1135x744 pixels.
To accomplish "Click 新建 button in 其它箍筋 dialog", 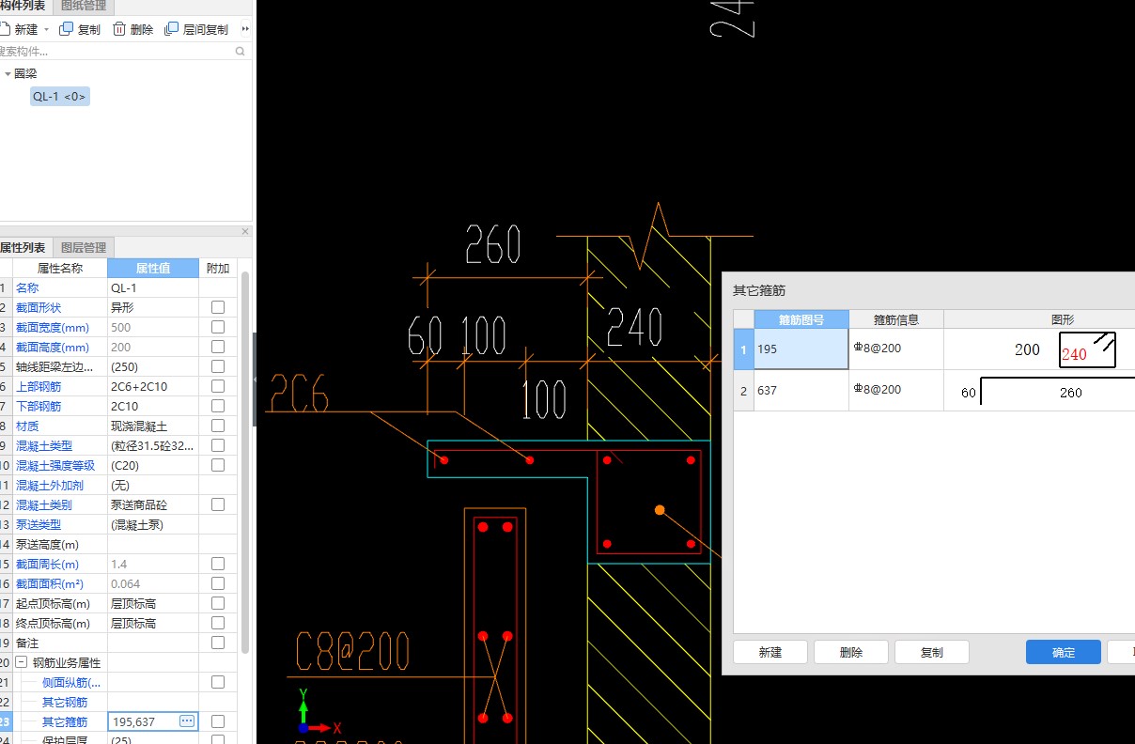I will click(770, 652).
